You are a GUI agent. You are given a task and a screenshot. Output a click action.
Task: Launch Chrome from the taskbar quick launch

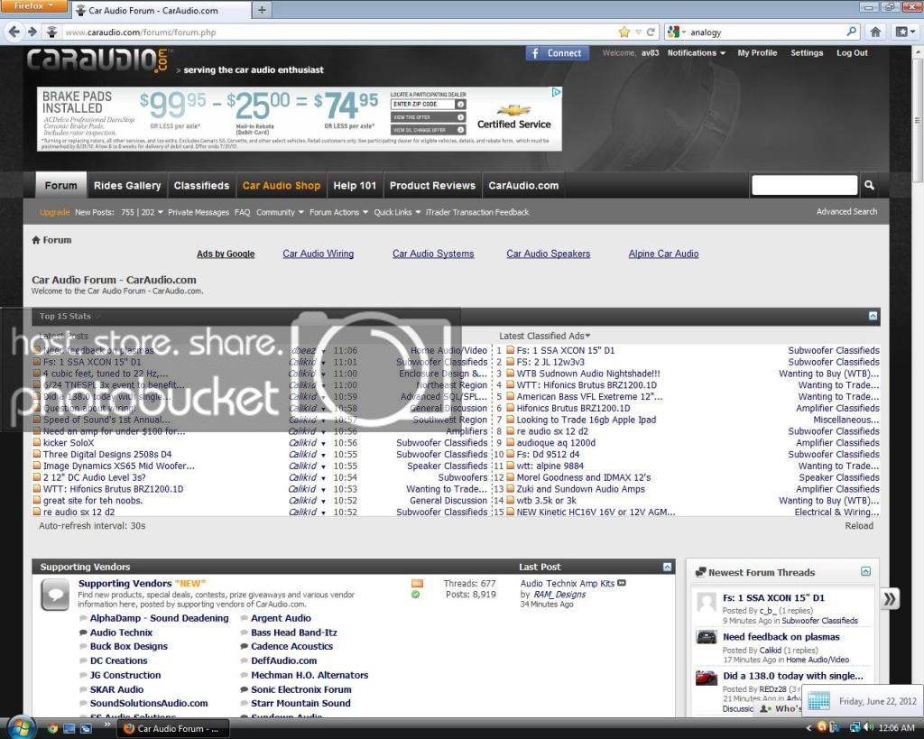coord(52,728)
